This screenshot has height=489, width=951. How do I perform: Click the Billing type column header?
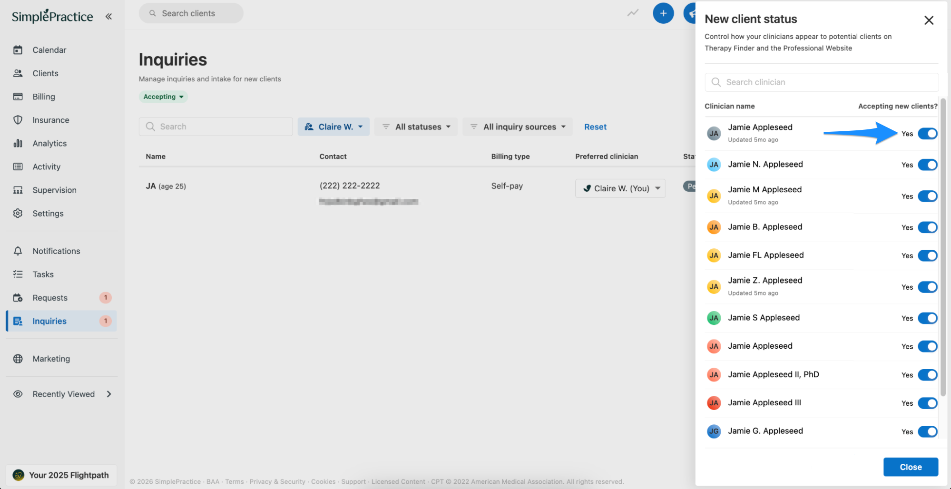pyautogui.click(x=510, y=156)
